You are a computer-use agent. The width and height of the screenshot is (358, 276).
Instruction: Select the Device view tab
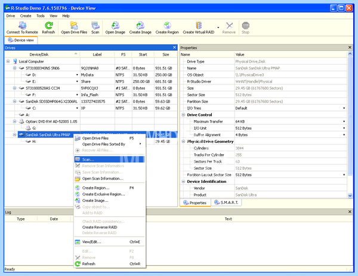tap(21, 40)
